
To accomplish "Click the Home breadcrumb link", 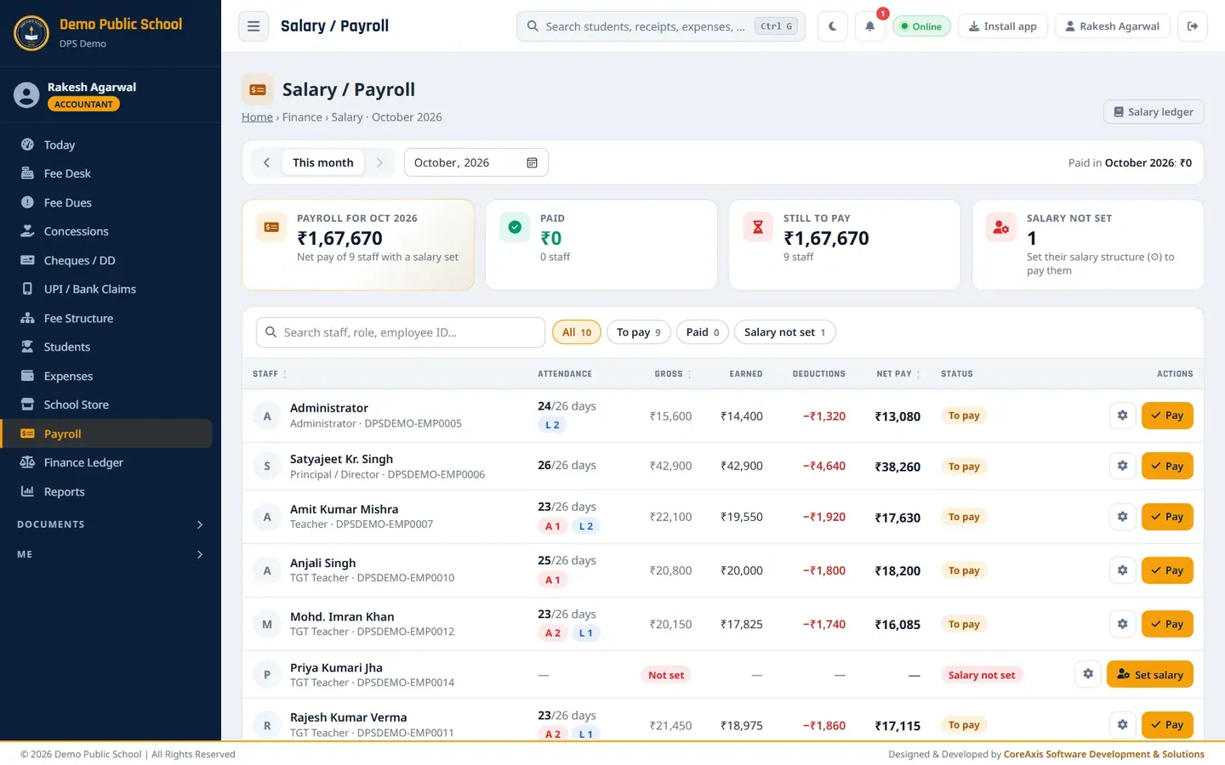I will pos(257,117).
